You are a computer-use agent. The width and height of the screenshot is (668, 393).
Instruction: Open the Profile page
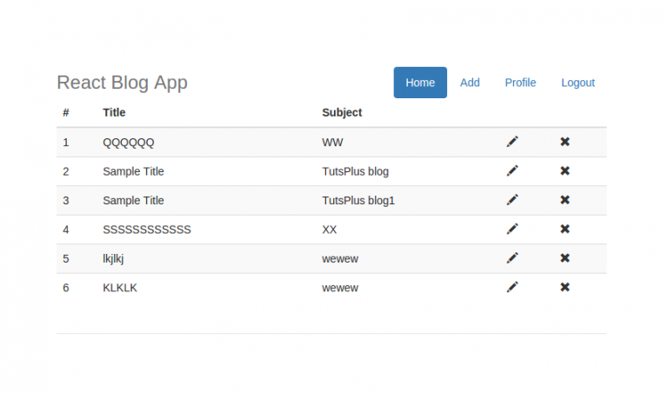coord(520,83)
